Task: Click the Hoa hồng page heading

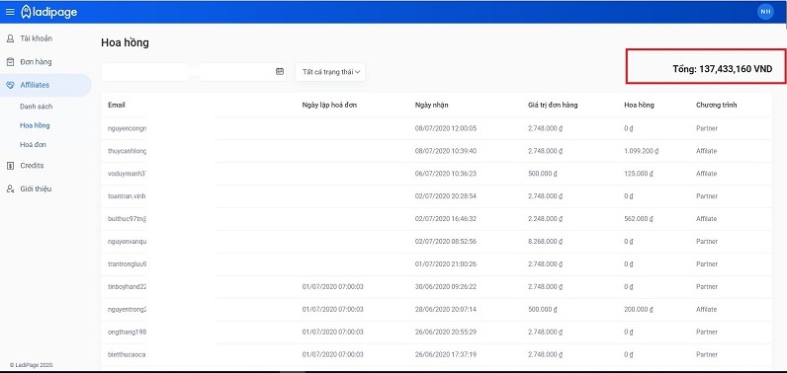Action: point(125,43)
